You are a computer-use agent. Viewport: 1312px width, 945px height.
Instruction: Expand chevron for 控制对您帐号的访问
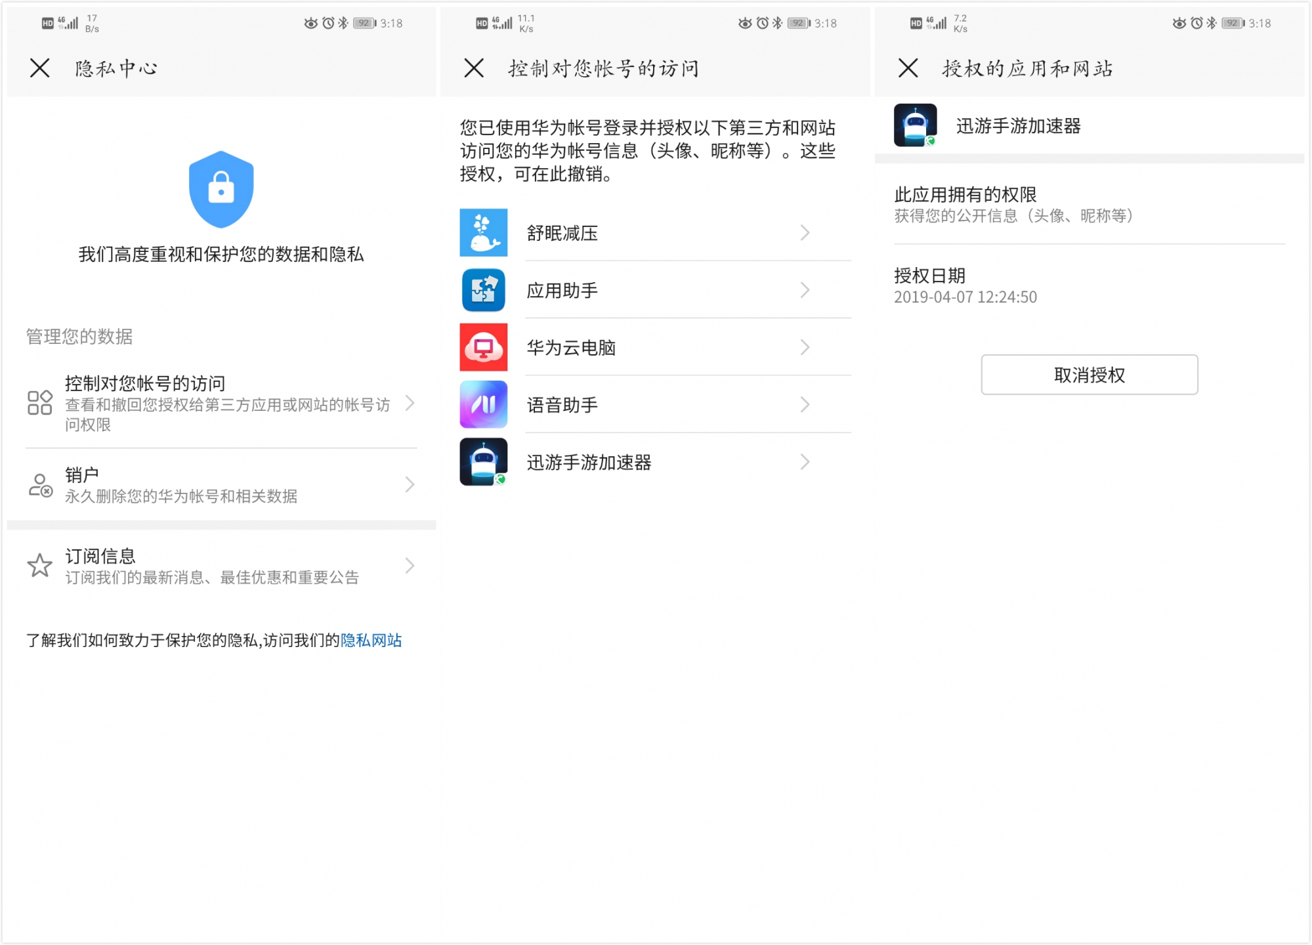(410, 403)
